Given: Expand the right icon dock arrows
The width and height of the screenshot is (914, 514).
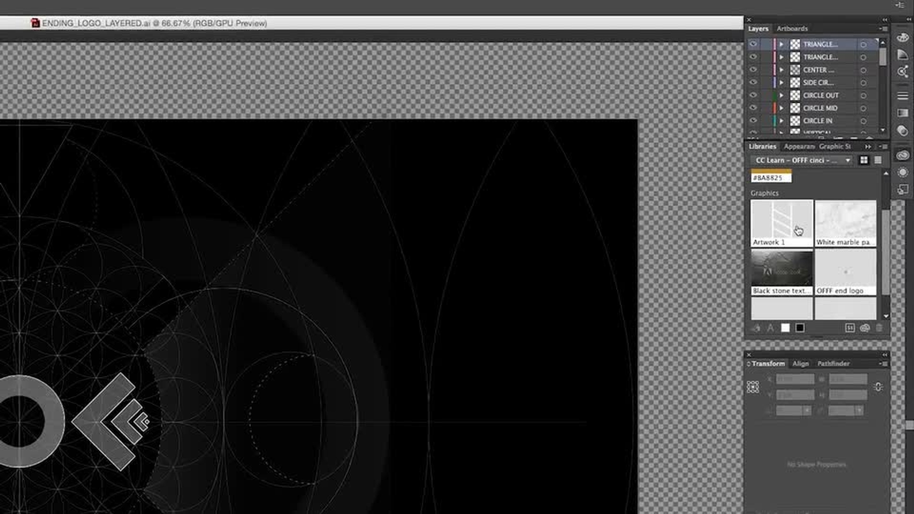Looking at the screenshot, I should [909, 20].
